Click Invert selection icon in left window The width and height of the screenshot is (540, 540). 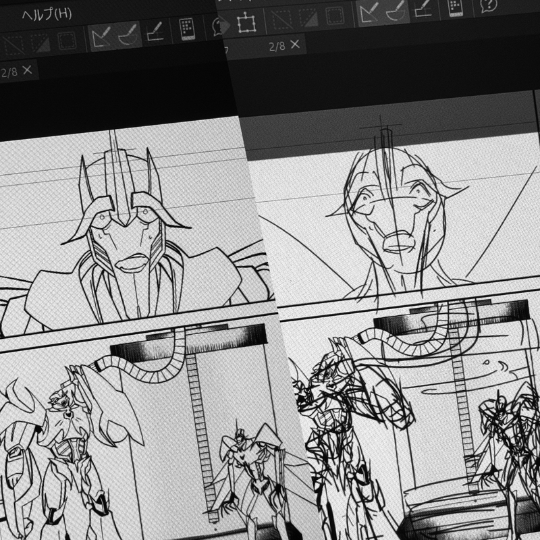pos(40,43)
